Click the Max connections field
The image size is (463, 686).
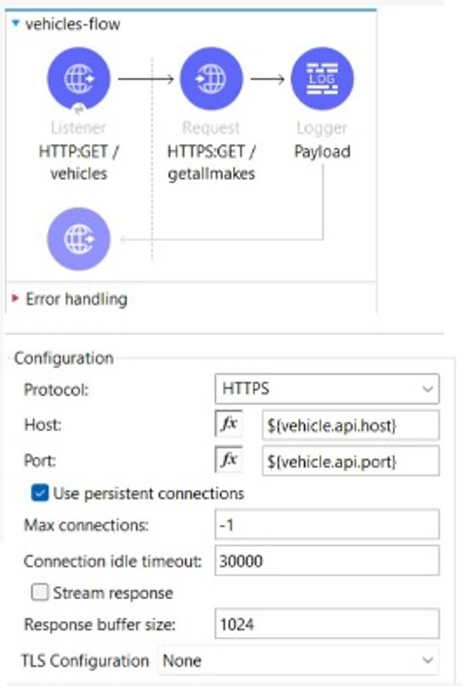pyautogui.click(x=327, y=524)
